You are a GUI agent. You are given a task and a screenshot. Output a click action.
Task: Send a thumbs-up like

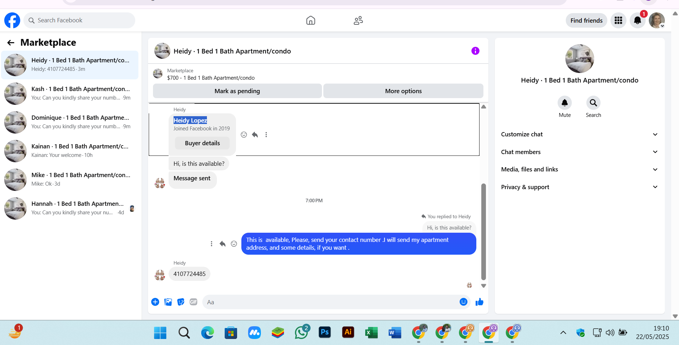point(480,302)
